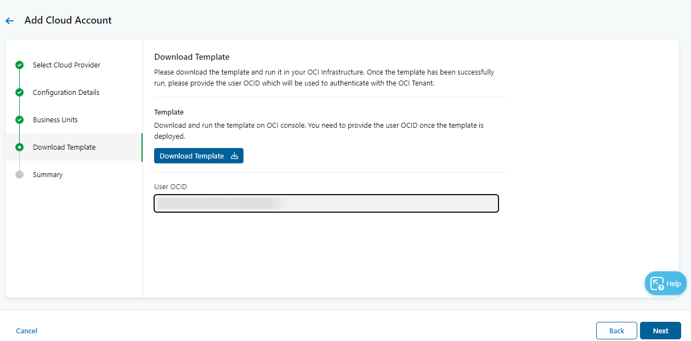691x341 pixels.
Task: Click Cancel to abandon the wizard
Action: 26,331
